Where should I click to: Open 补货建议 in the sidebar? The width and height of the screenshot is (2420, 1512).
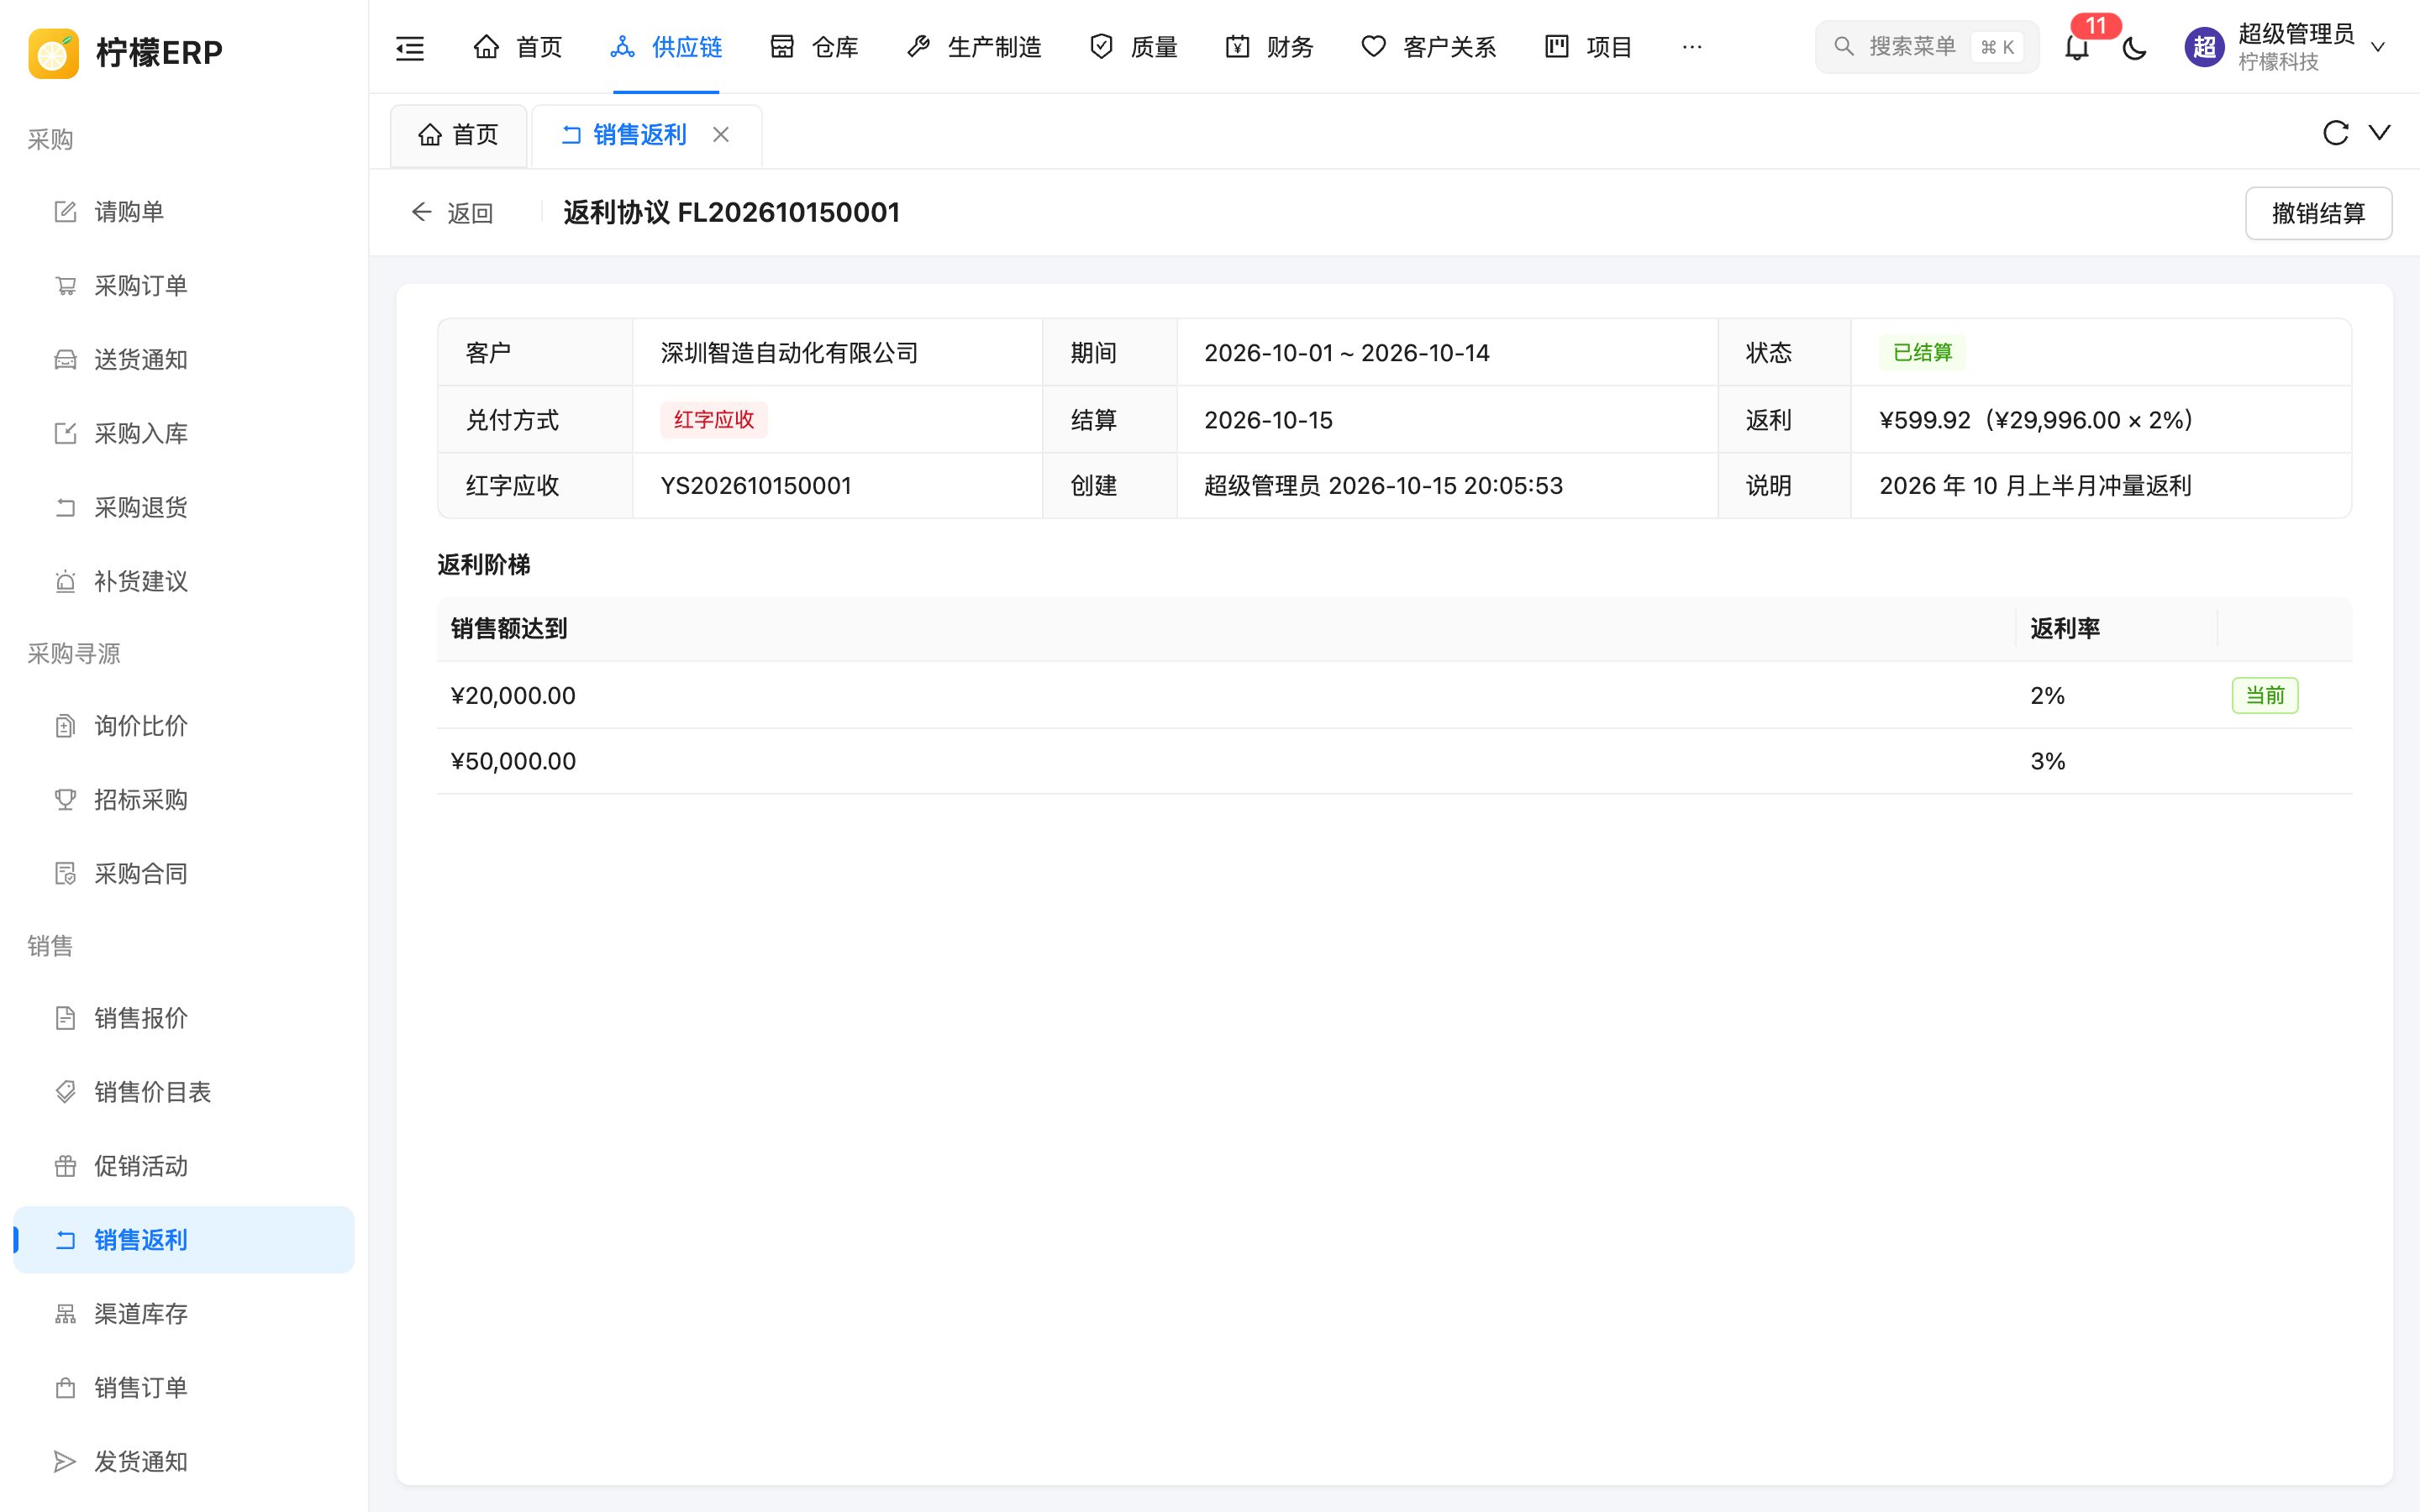[x=184, y=582]
